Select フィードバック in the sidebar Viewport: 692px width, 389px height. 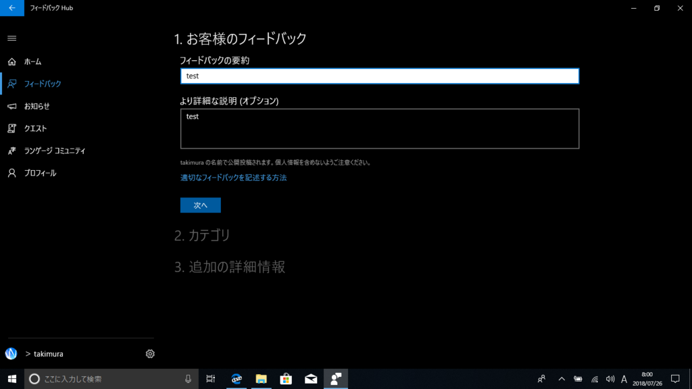(43, 84)
